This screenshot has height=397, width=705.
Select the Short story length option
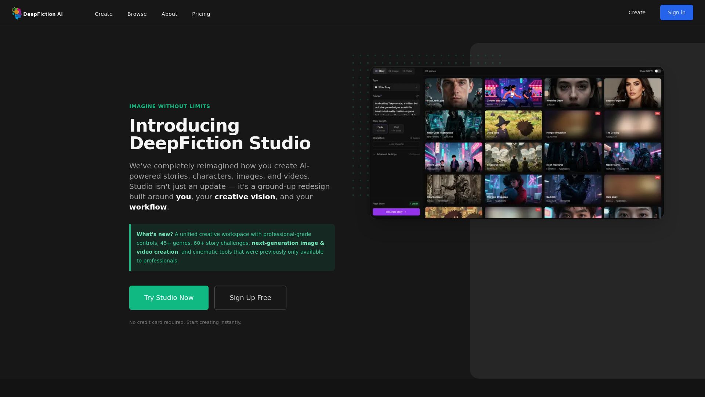[396, 129]
